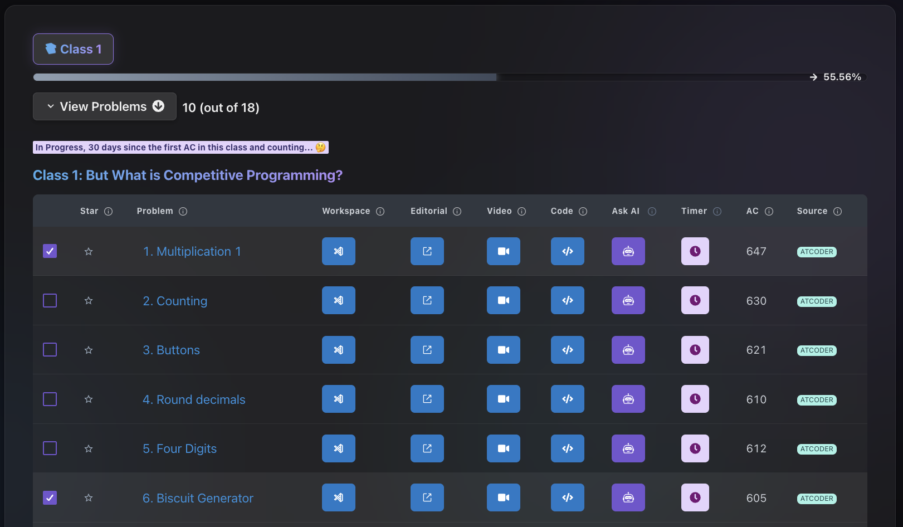The width and height of the screenshot is (903, 527).
Task: Ask AI about Four Digits problem
Action: [x=628, y=448]
